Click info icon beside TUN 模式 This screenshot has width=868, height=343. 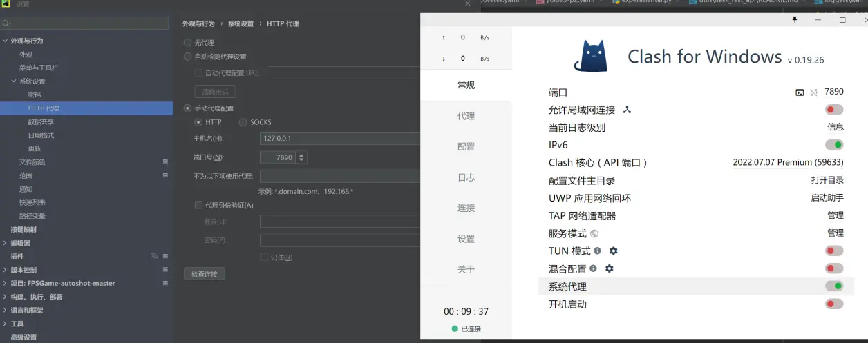(598, 251)
